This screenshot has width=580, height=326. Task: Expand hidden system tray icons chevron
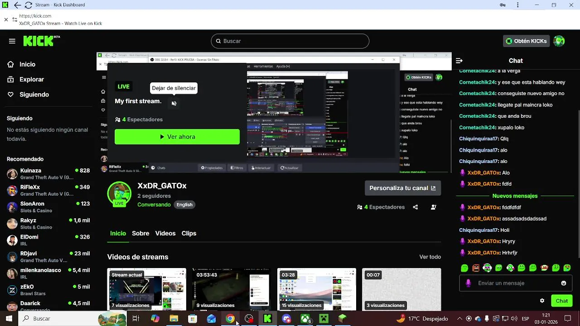click(x=459, y=319)
